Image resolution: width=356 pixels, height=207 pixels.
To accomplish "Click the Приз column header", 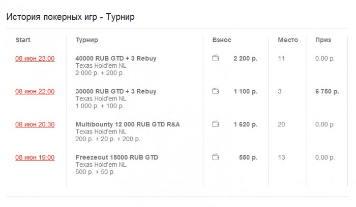I will pyautogui.click(x=323, y=40).
